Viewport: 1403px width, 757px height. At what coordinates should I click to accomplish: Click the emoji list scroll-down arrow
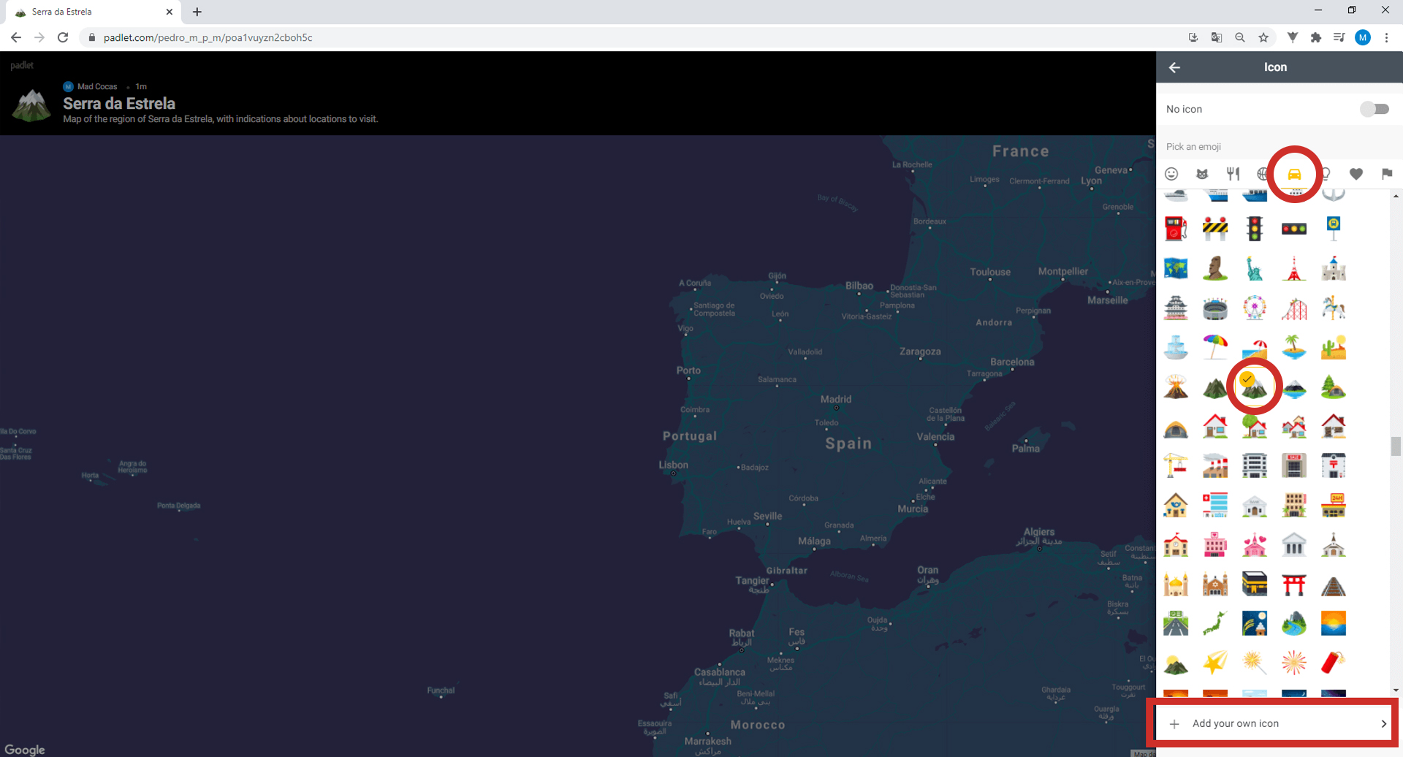coord(1396,690)
